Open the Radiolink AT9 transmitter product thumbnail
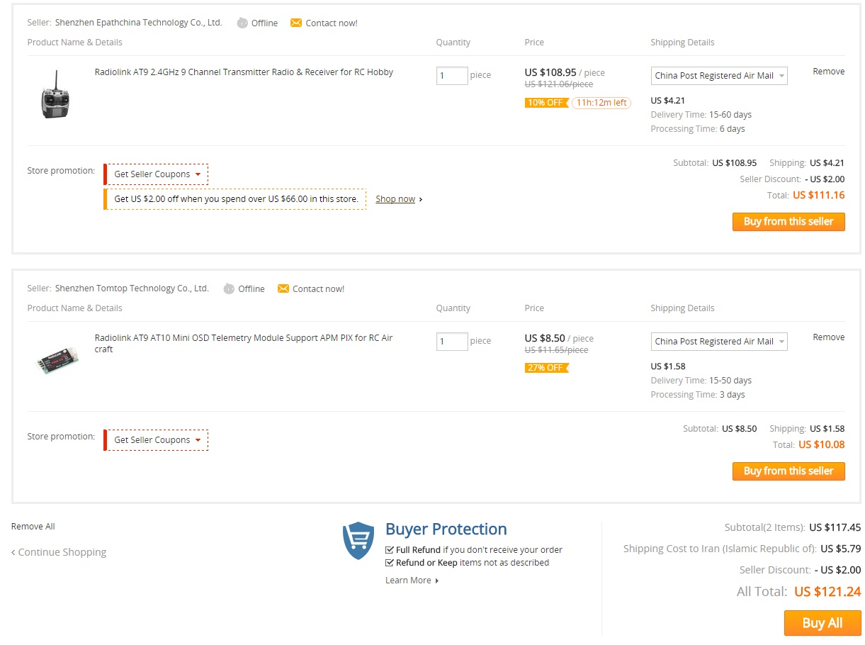 point(56,94)
